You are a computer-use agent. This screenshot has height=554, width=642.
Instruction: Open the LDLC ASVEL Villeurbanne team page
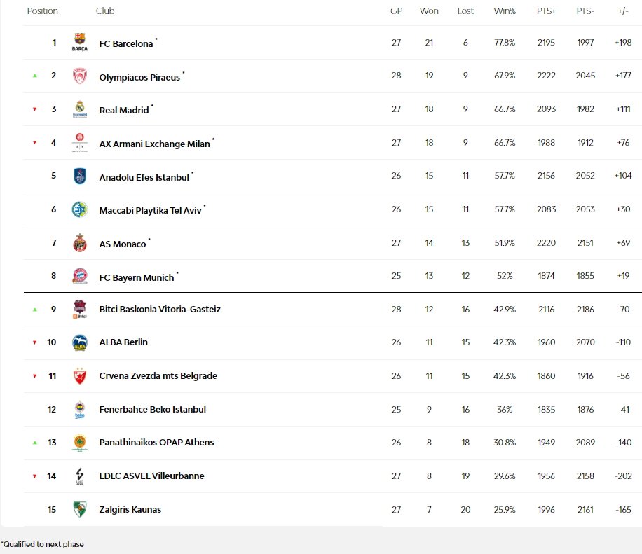pyautogui.click(x=152, y=476)
